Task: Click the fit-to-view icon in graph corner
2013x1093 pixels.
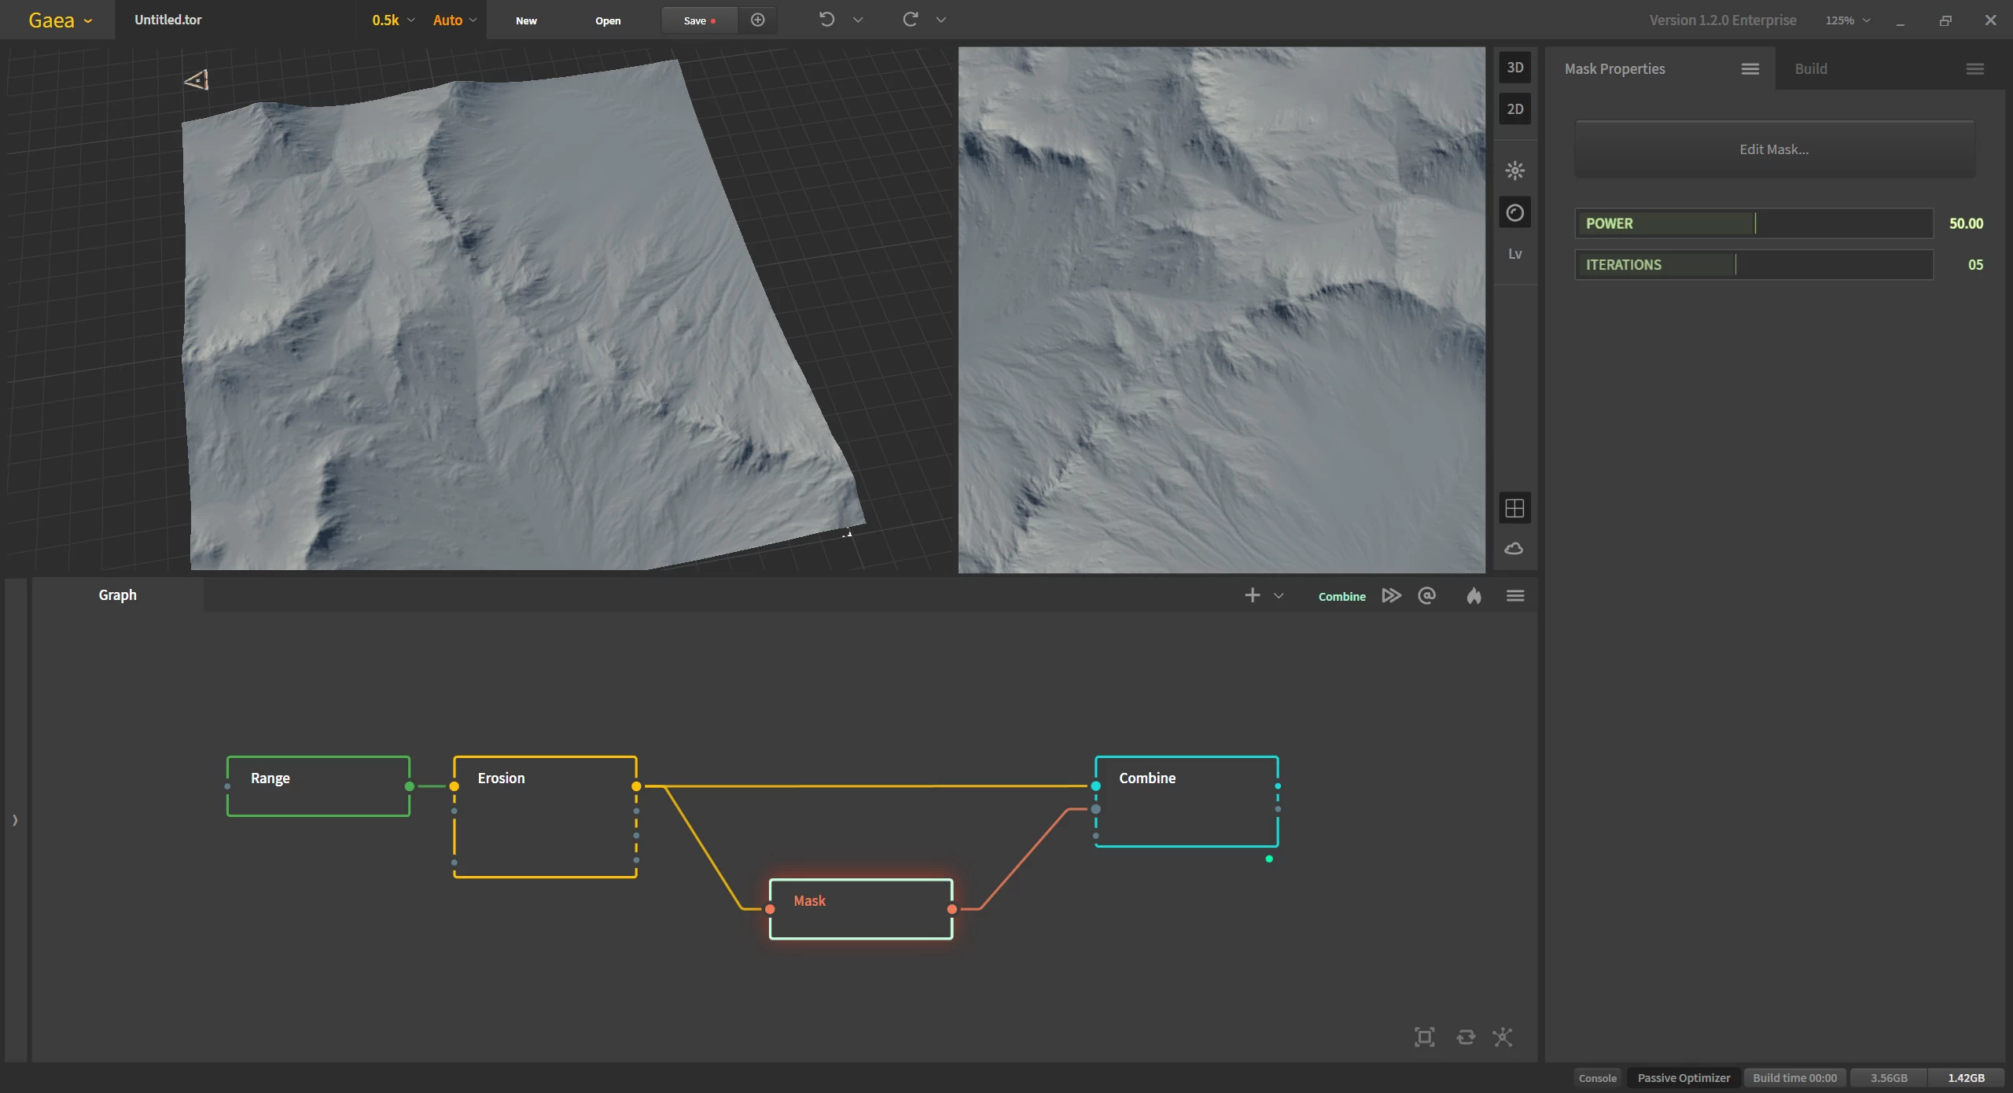Action: (x=1424, y=1037)
